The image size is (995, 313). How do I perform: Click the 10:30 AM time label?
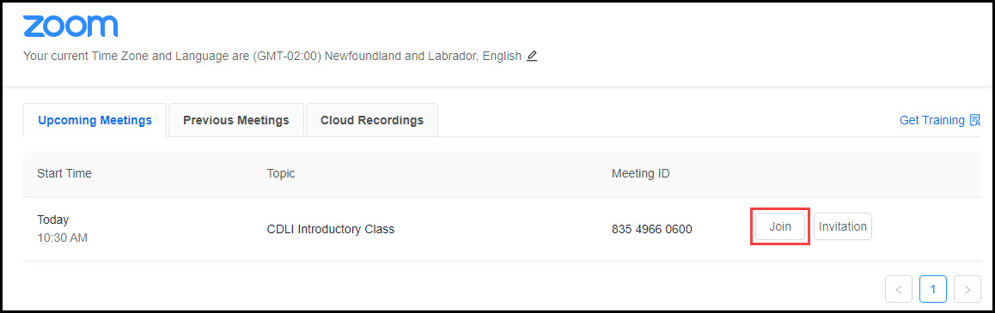pyautogui.click(x=62, y=238)
